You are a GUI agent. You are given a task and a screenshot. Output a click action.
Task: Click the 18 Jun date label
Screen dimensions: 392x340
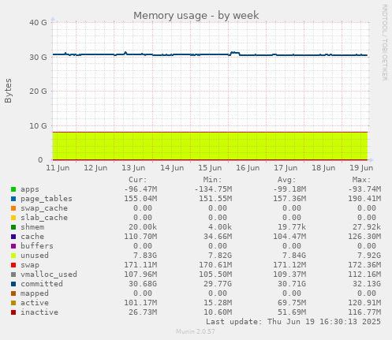(323, 168)
